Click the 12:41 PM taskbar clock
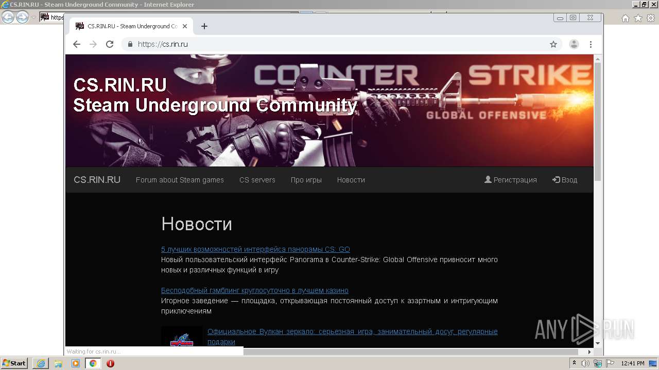Viewport: 659px width, 370px height. (633, 363)
